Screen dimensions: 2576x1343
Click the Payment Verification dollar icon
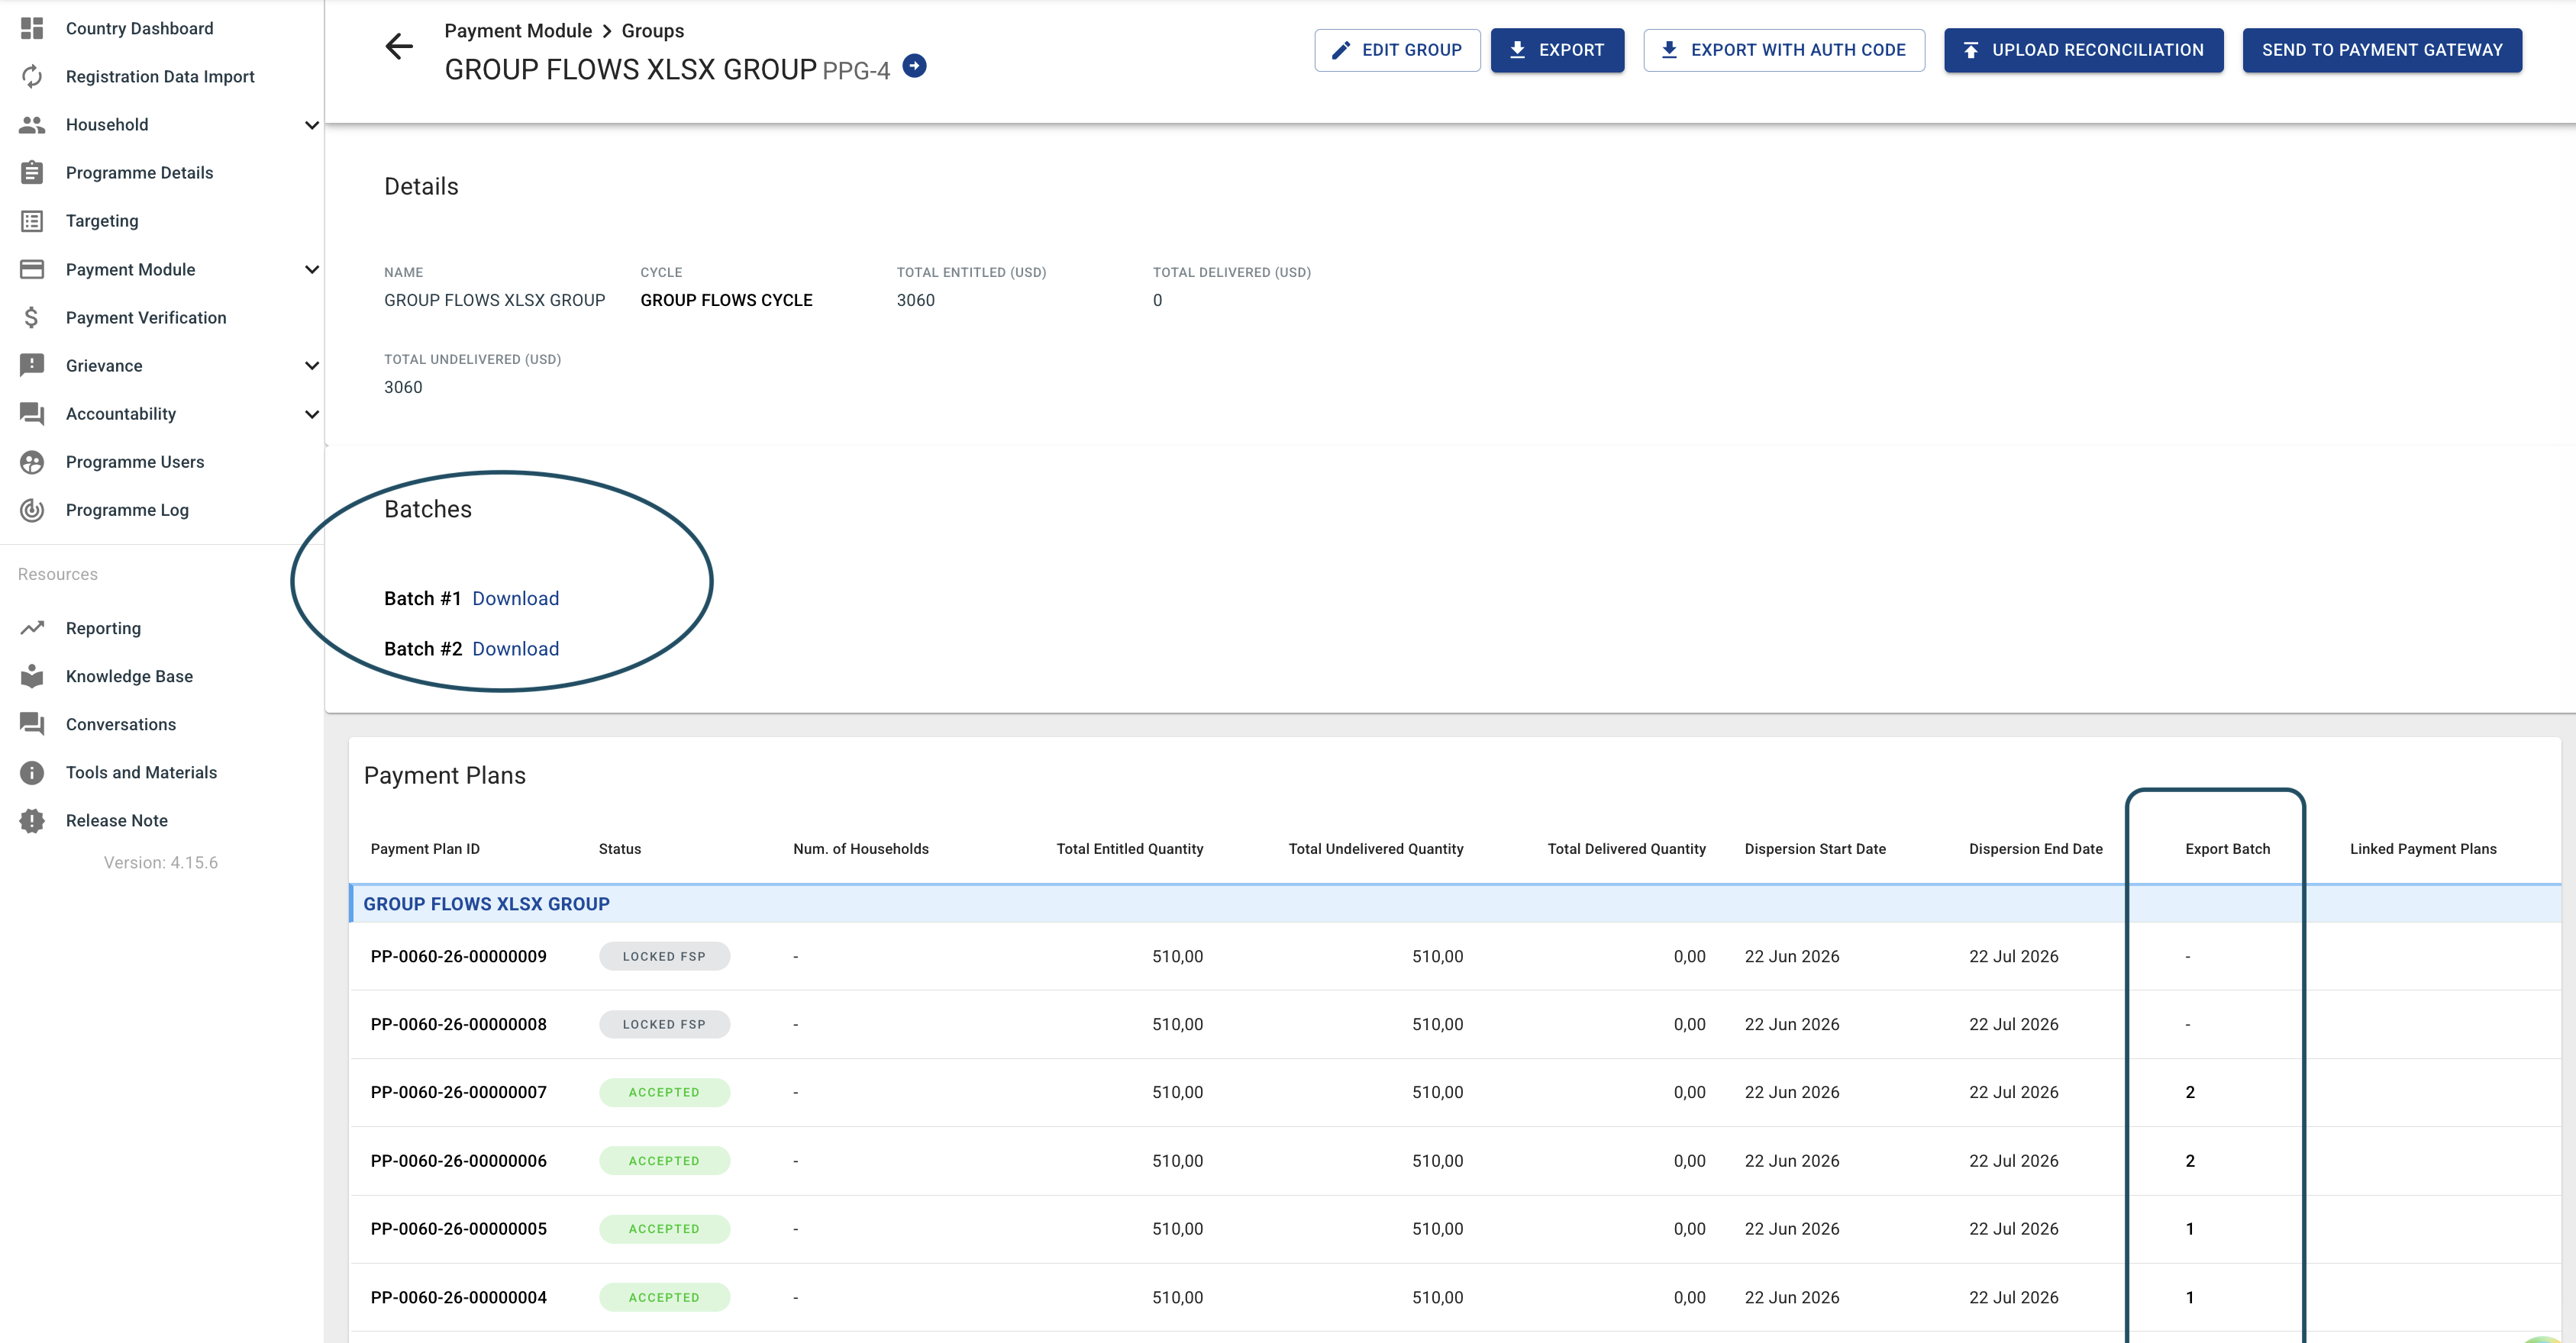(32, 317)
